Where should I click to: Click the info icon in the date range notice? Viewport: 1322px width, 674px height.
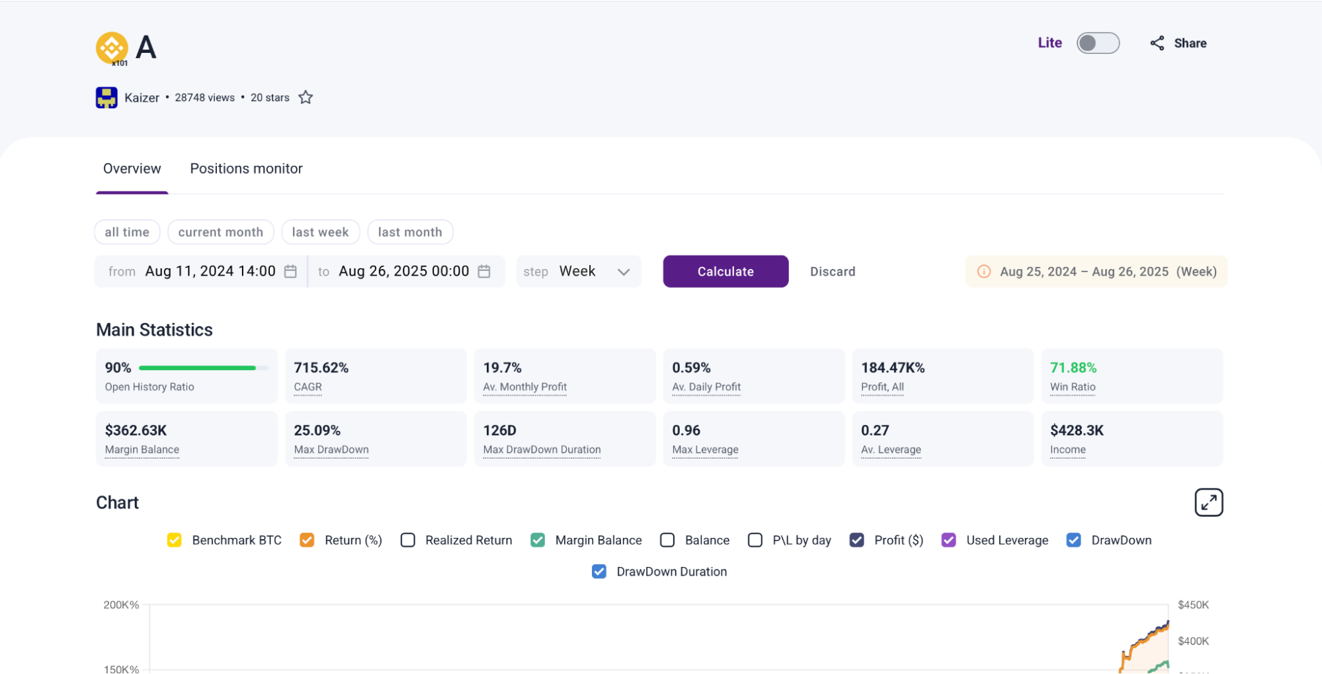(984, 272)
